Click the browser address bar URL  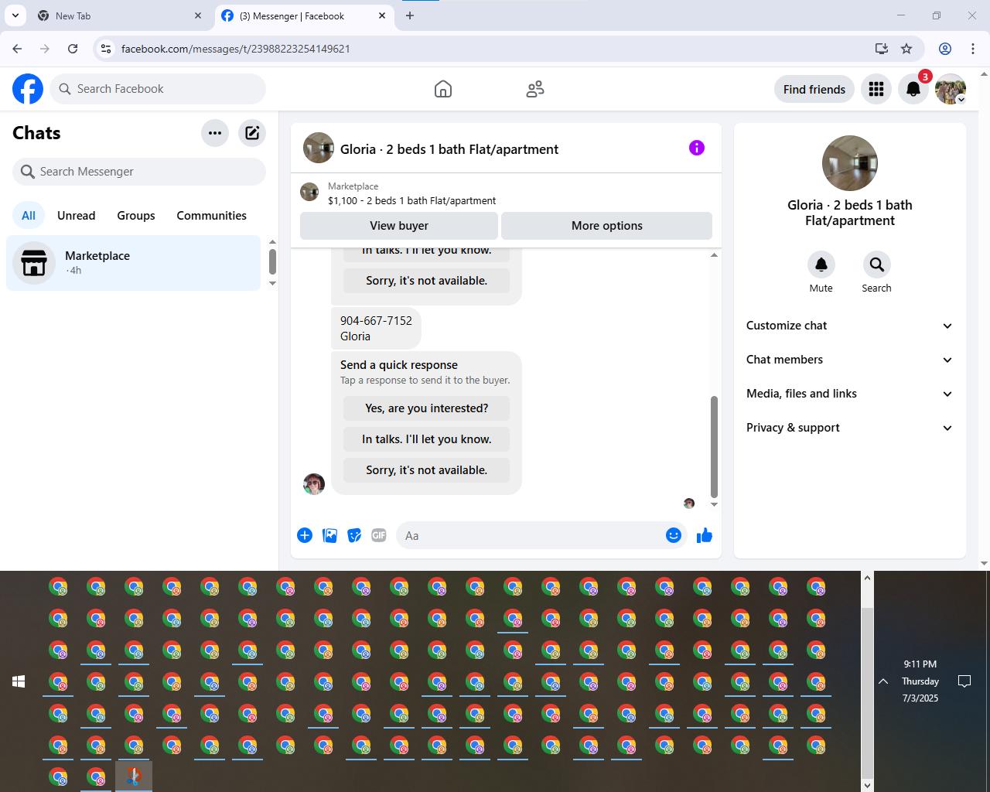(x=236, y=49)
